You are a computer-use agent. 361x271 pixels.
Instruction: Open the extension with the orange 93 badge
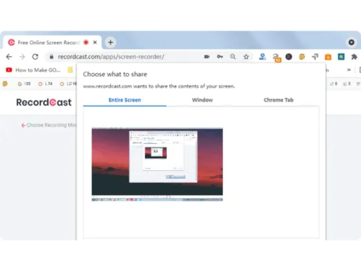[276, 57]
